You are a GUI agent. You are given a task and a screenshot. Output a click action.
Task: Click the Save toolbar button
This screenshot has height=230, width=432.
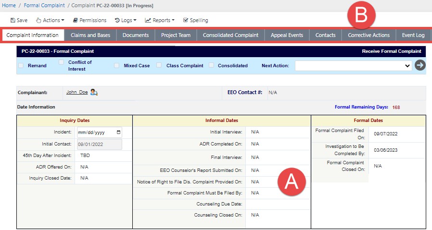(19, 20)
